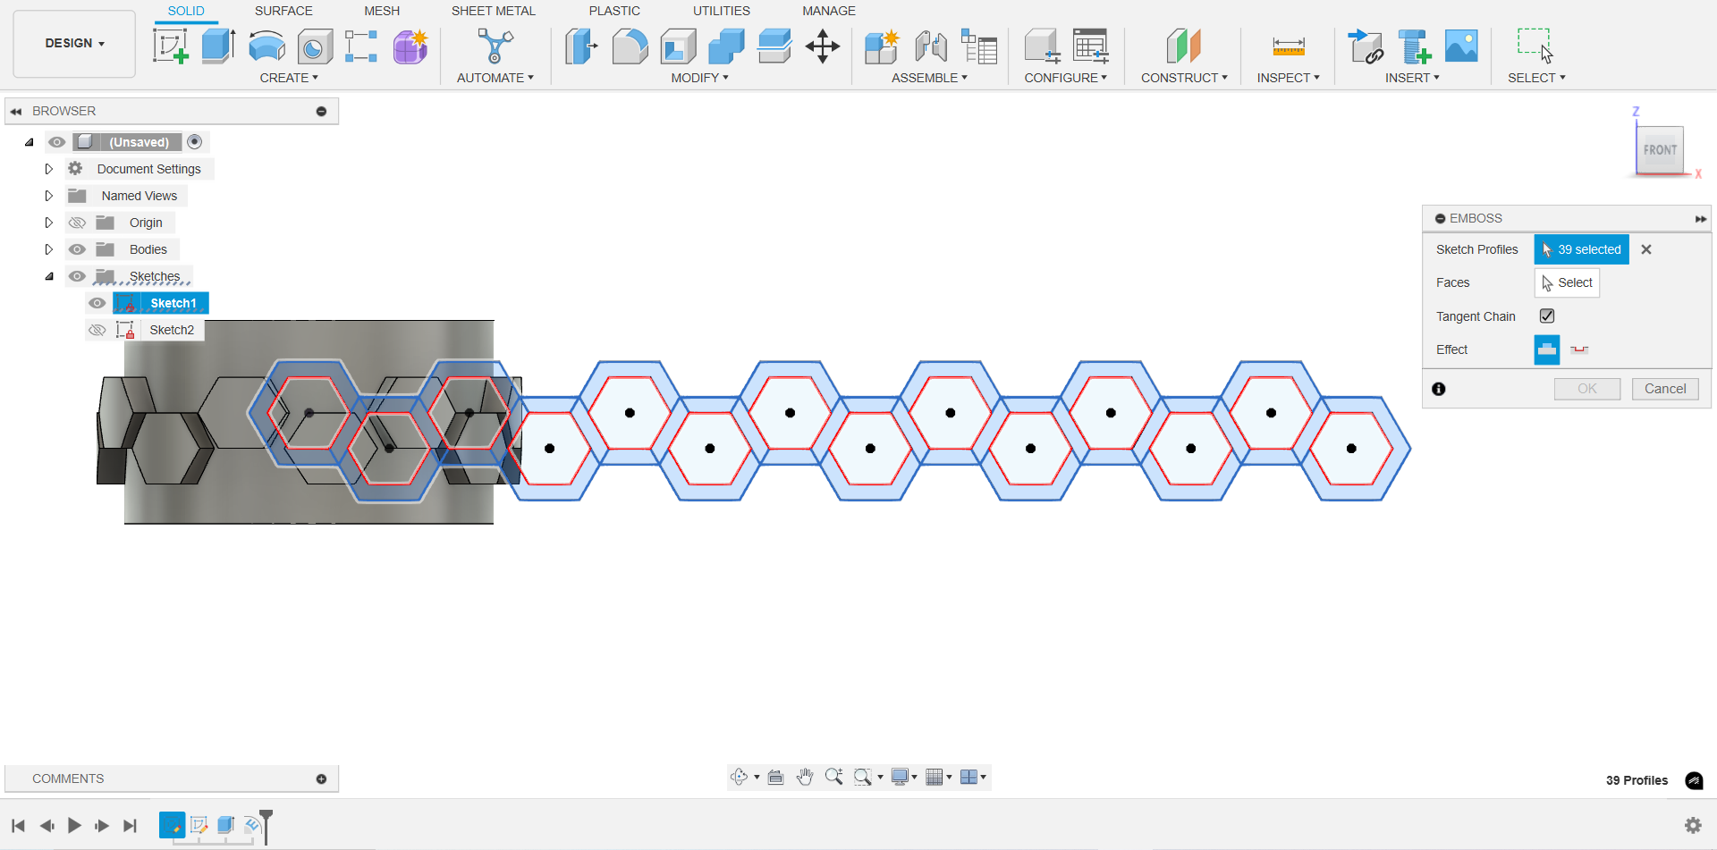This screenshot has height=850, width=1717.
Task: Click the Faces Select button
Action: (x=1567, y=282)
